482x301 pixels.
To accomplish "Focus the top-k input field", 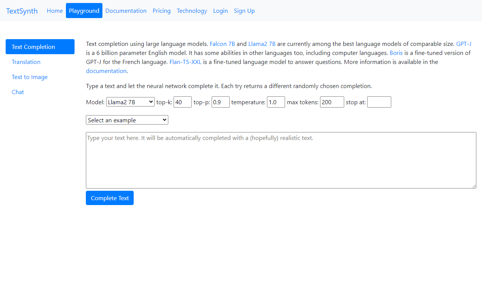I will point(182,102).
